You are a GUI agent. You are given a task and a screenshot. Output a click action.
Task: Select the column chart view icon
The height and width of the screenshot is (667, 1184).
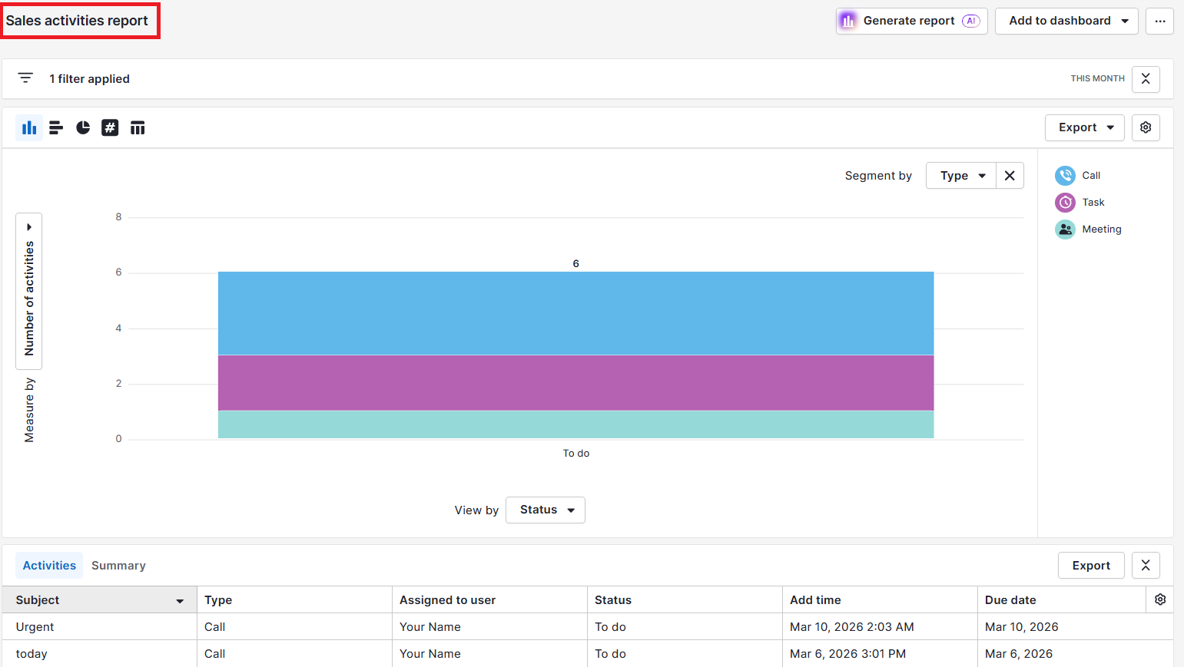(29, 127)
